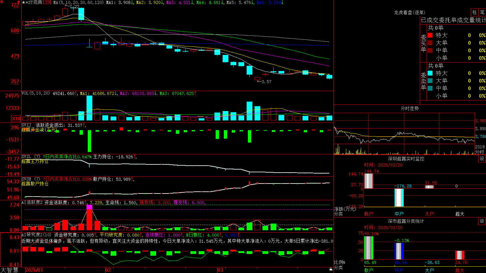Click the AI活跃度2 indicator label
The height and width of the screenshot is (273, 486).
[32, 202]
